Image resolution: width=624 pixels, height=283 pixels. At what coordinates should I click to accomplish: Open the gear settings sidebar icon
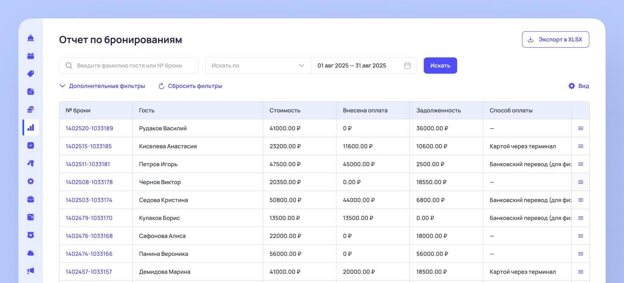tap(30, 181)
